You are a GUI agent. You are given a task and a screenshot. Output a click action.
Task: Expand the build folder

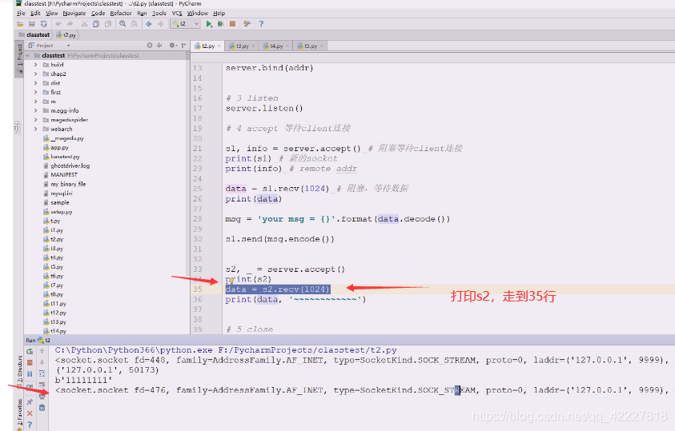pos(36,65)
